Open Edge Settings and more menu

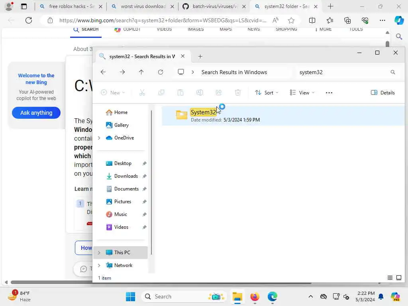coord(382,20)
